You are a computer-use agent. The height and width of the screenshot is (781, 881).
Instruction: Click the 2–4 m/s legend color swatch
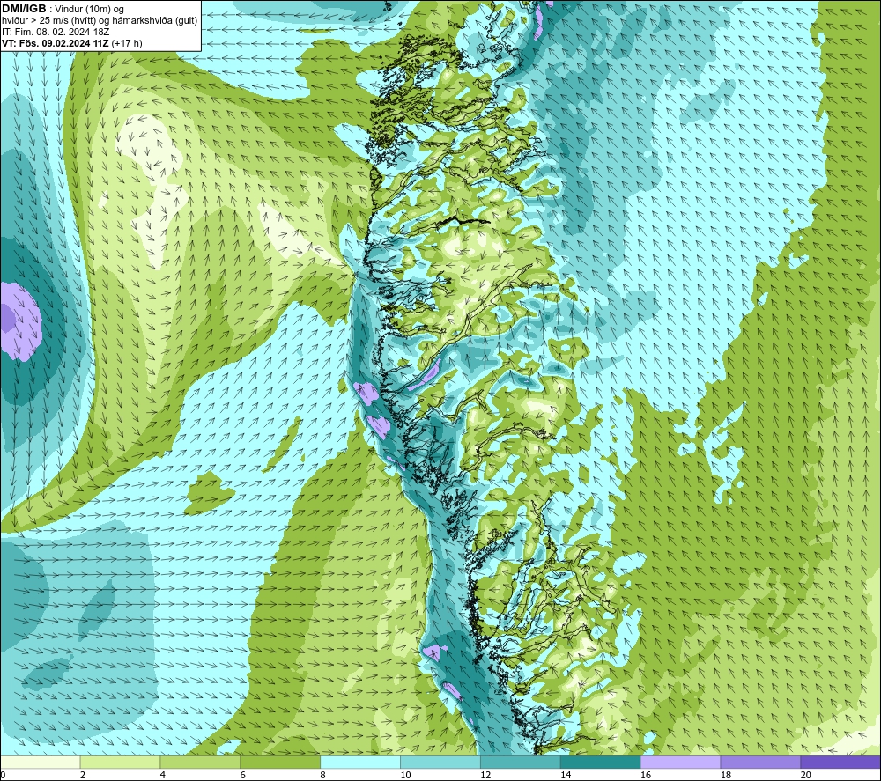coord(120,762)
